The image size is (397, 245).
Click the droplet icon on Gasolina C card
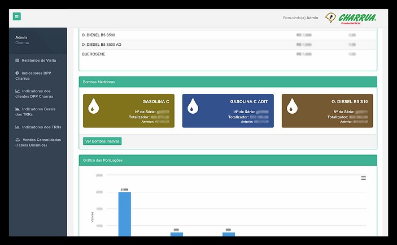pyautogui.click(x=94, y=106)
